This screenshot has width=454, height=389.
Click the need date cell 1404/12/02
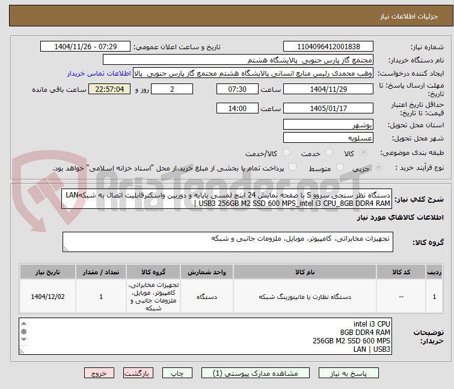[48, 297]
